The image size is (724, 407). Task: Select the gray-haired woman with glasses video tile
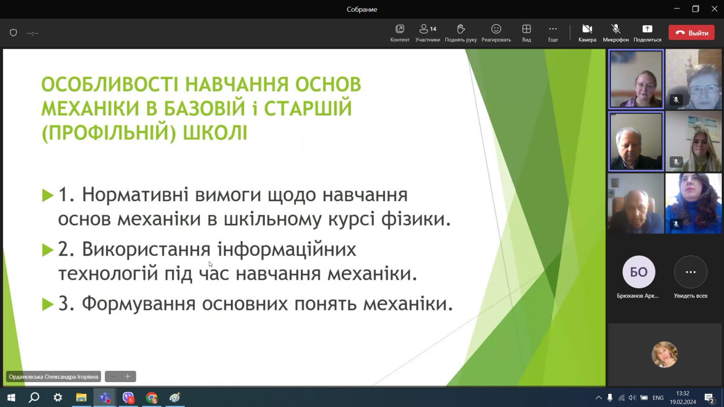[694, 79]
